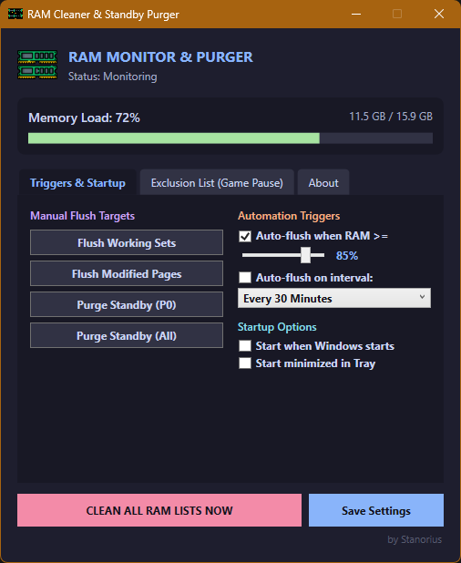Click the 11.5 GB / 15.9 GB readout
Screen dimensions: 461x563
click(391, 117)
